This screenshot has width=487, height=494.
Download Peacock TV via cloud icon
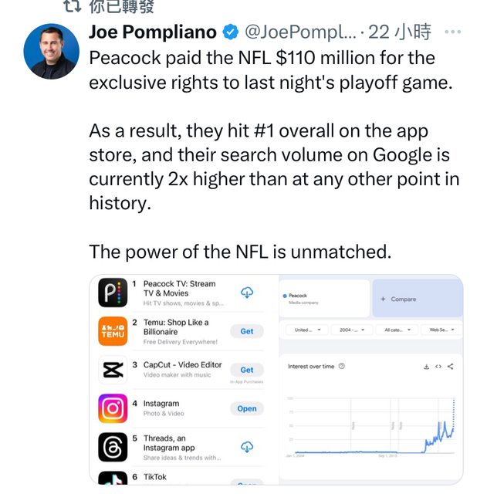(247, 293)
